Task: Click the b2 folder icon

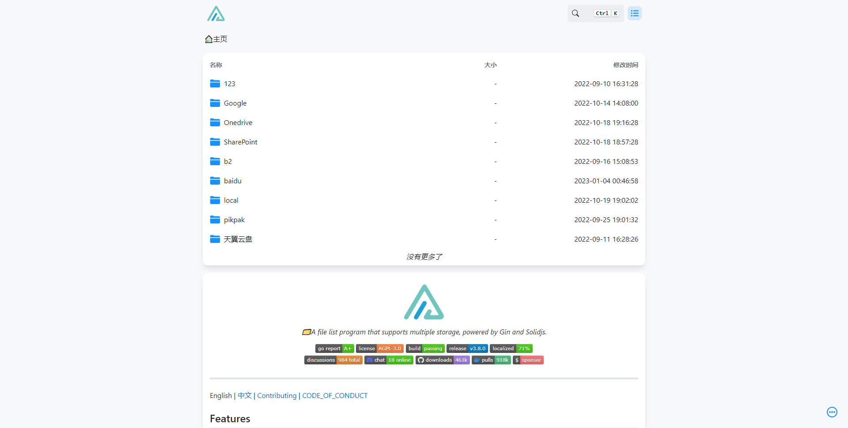Action: [x=215, y=161]
